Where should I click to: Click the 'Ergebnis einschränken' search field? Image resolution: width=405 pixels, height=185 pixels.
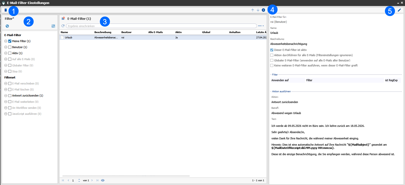161,26
